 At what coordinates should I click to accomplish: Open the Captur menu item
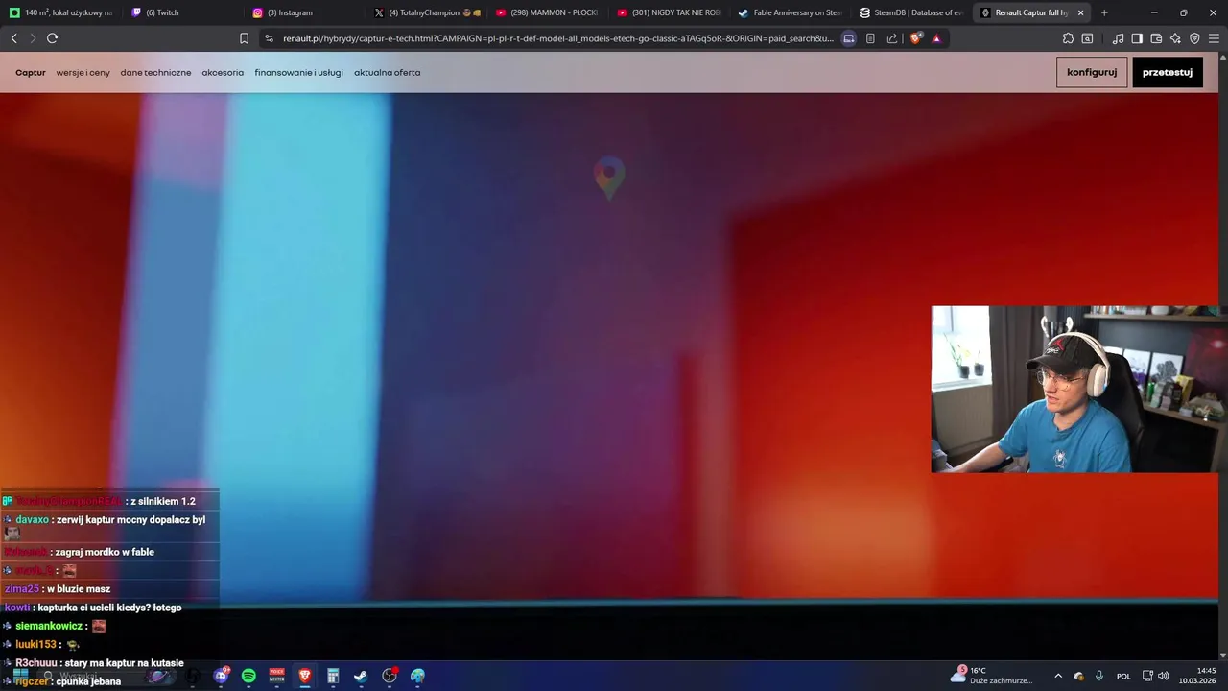coord(31,73)
